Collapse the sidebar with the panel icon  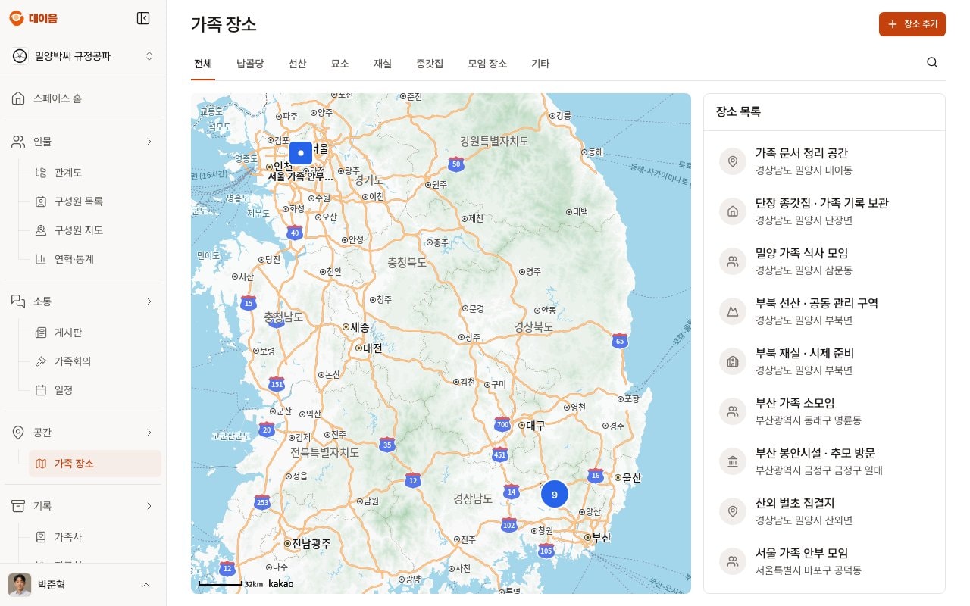click(143, 18)
